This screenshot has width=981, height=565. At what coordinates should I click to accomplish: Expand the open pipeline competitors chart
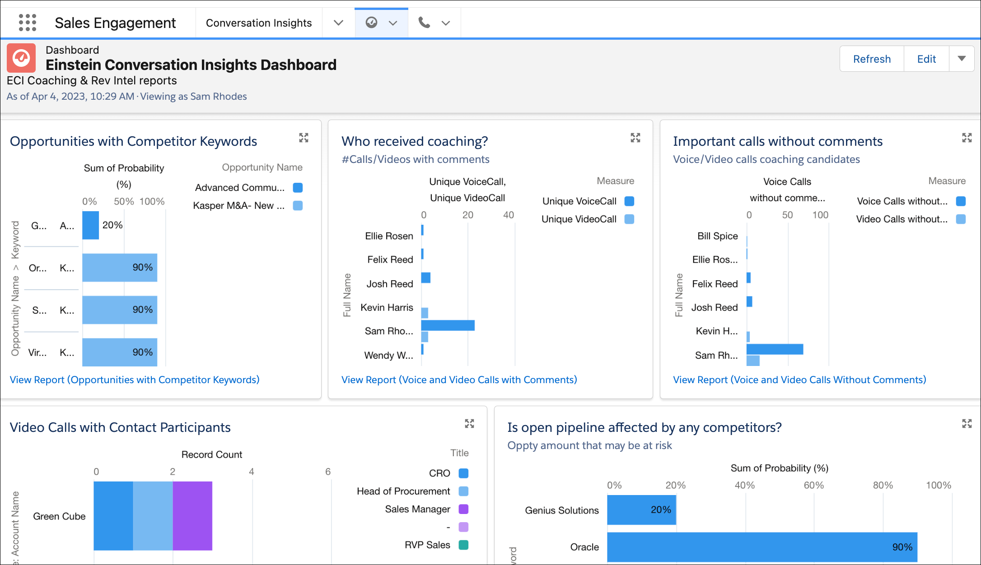point(967,423)
